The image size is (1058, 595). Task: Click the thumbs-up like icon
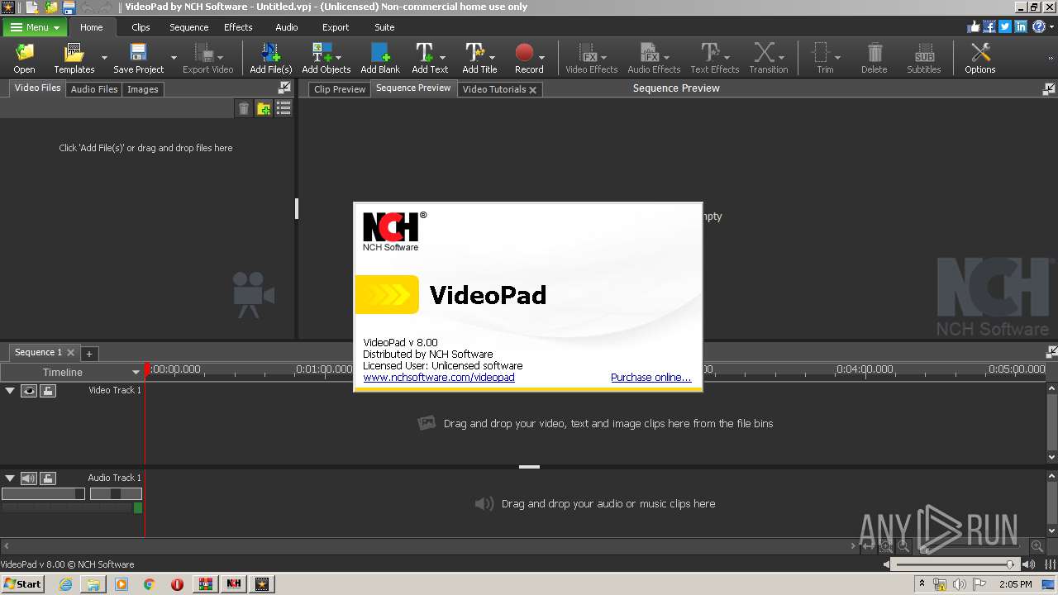974,26
